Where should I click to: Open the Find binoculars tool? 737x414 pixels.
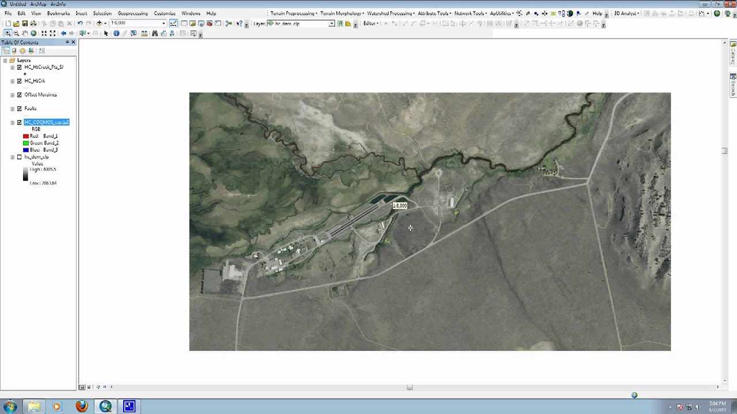click(154, 33)
